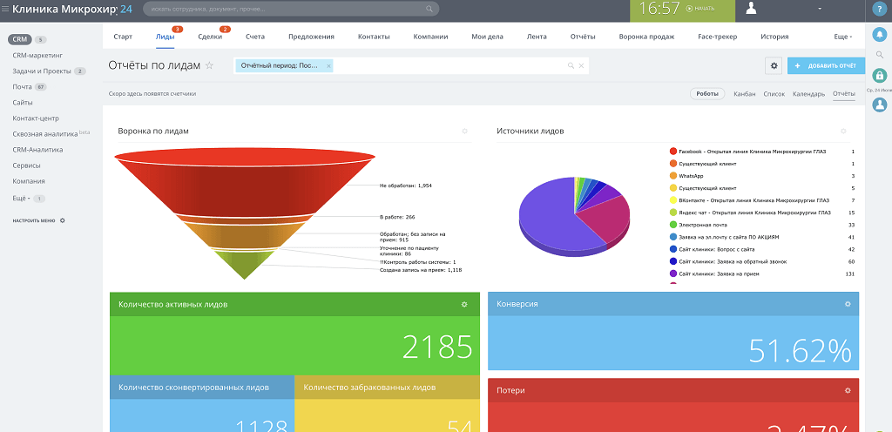Screen dimensions: 892x432
Task: Click the right sidebar search icon
Action: [880, 55]
